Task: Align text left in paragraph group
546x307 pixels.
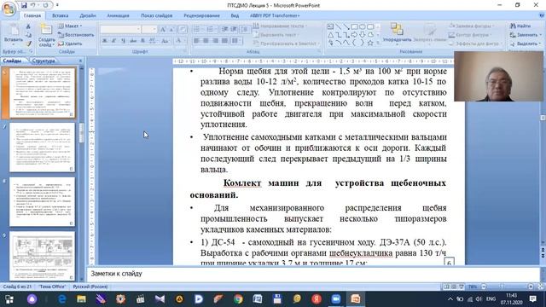Action: pyautogui.click(x=196, y=41)
